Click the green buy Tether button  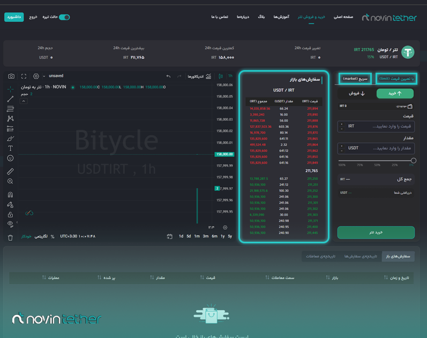click(376, 233)
